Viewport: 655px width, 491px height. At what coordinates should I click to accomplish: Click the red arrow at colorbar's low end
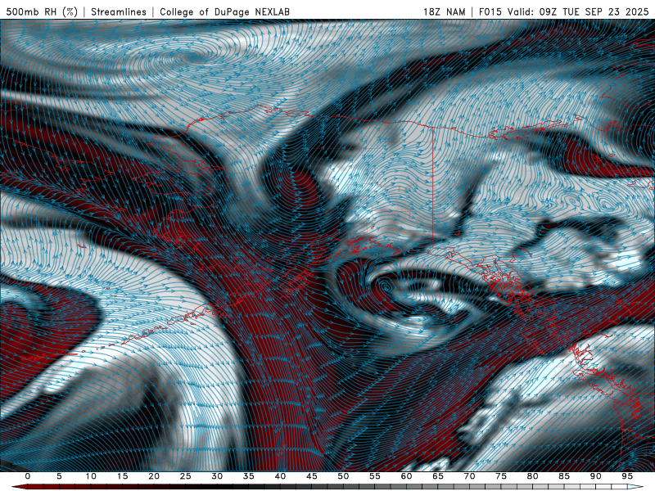pos(19,487)
